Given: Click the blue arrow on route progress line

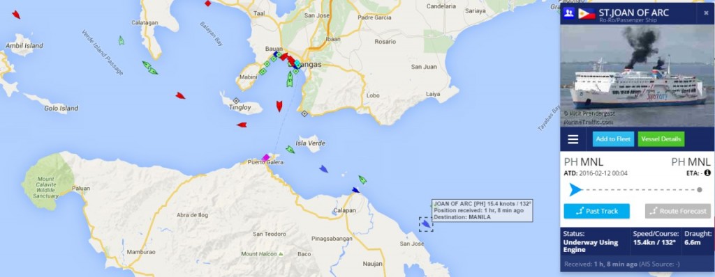Looking at the screenshot, I should (x=575, y=190).
